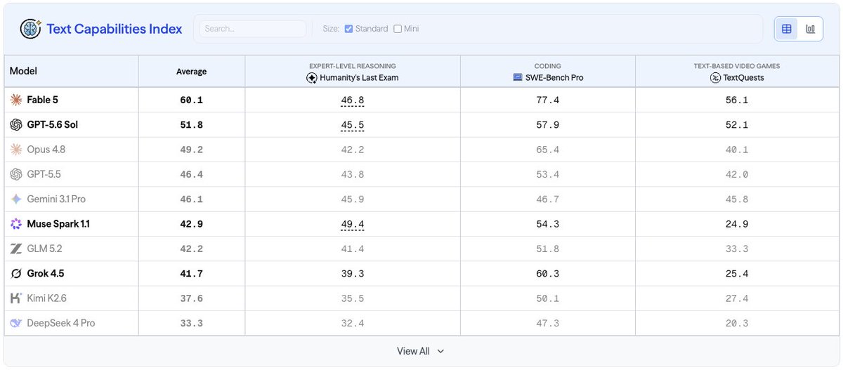The height and width of the screenshot is (370, 843).
Task: Enable the Mini size checkbox
Action: (398, 29)
